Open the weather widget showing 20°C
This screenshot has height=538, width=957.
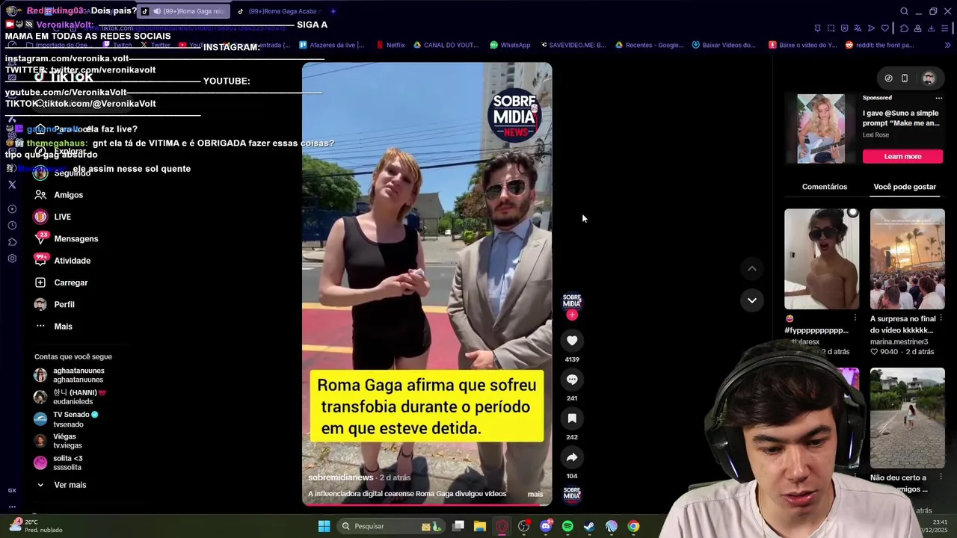(36, 526)
